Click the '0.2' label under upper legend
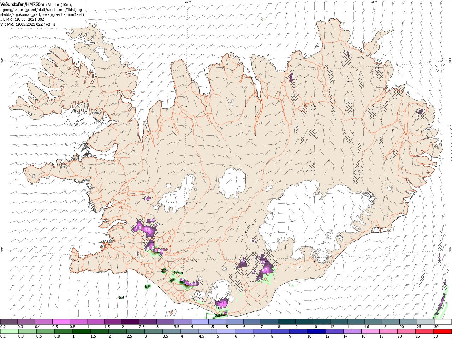Viewport: 452px width, 339px height. point(3,327)
